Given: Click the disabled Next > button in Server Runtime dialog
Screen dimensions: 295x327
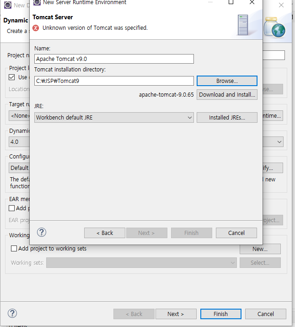Looking at the screenshot, I should 147,233.
